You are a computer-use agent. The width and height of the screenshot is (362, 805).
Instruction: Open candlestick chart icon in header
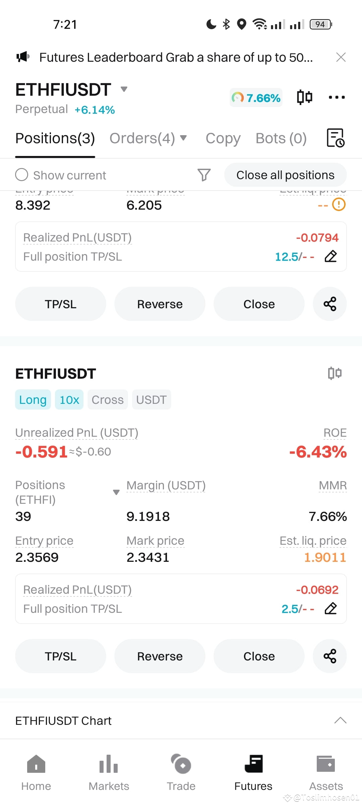coord(304,97)
